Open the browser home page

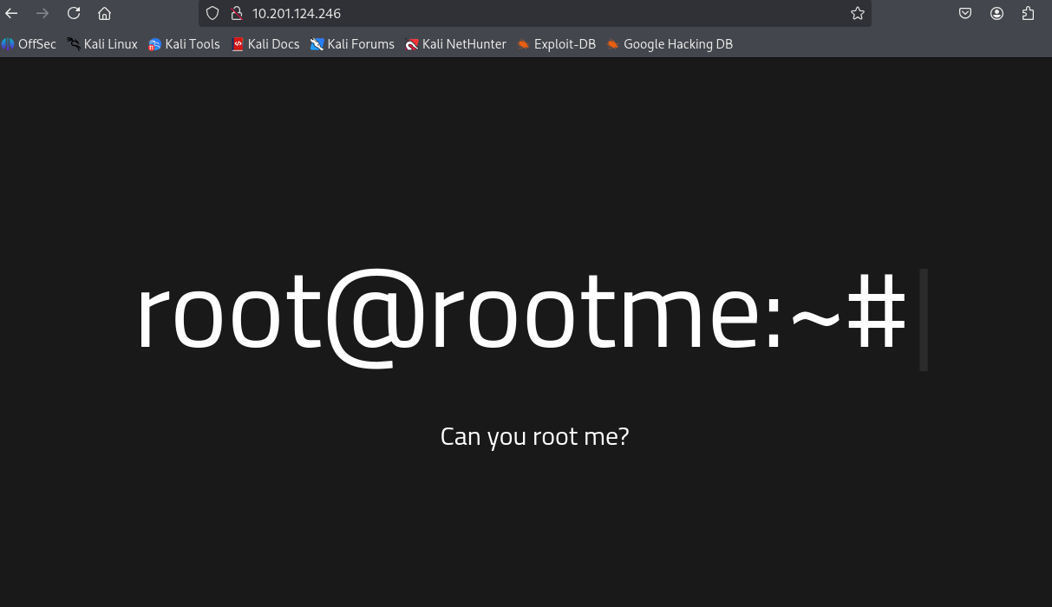(x=104, y=13)
